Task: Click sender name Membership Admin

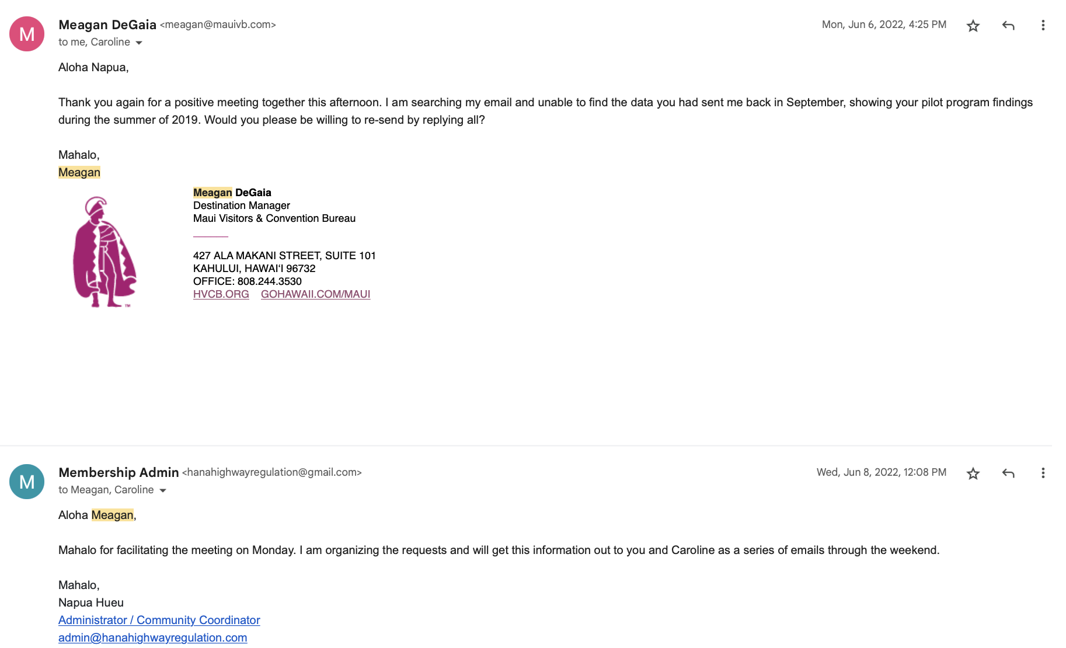Action: tap(119, 472)
